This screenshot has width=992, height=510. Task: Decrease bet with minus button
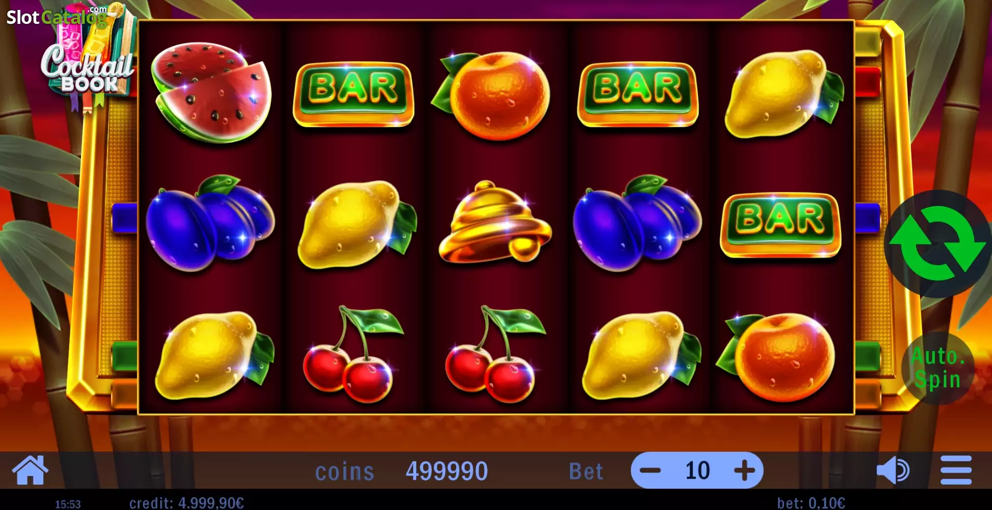tap(650, 471)
